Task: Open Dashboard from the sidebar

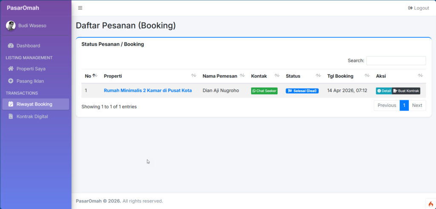Action: click(x=28, y=46)
